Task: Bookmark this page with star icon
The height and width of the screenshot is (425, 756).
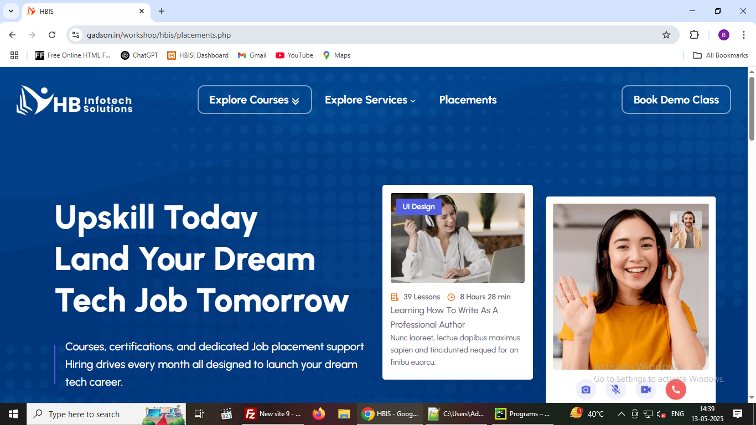Action: [666, 35]
